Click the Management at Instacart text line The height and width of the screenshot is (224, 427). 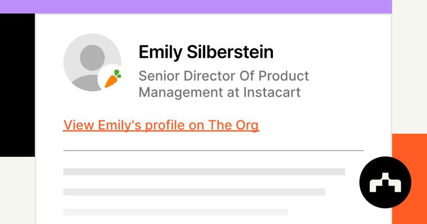click(219, 92)
